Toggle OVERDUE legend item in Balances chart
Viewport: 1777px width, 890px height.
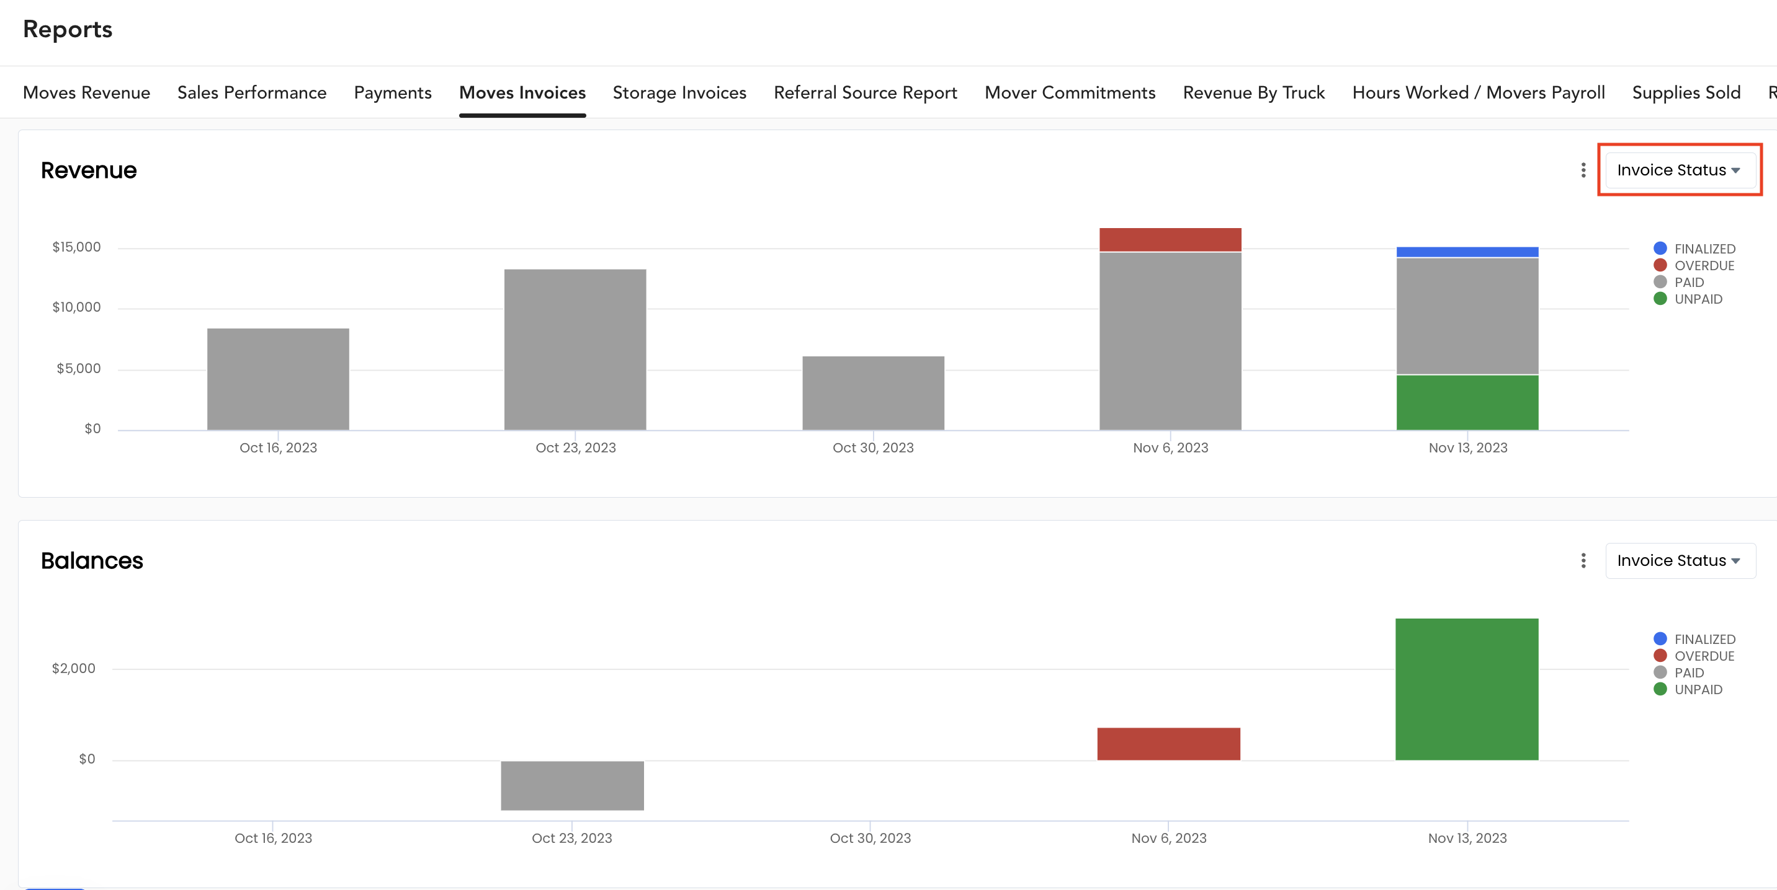point(1693,656)
